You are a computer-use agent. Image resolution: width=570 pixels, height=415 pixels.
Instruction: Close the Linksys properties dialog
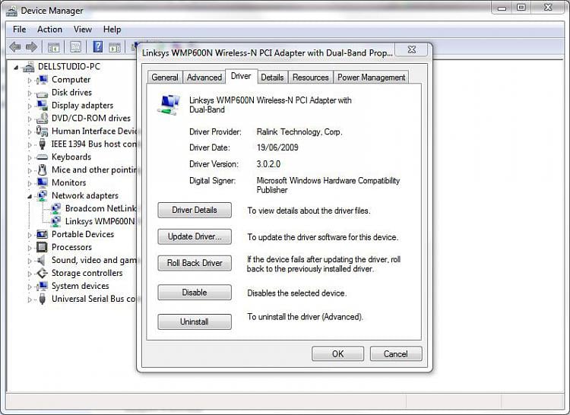412,50
